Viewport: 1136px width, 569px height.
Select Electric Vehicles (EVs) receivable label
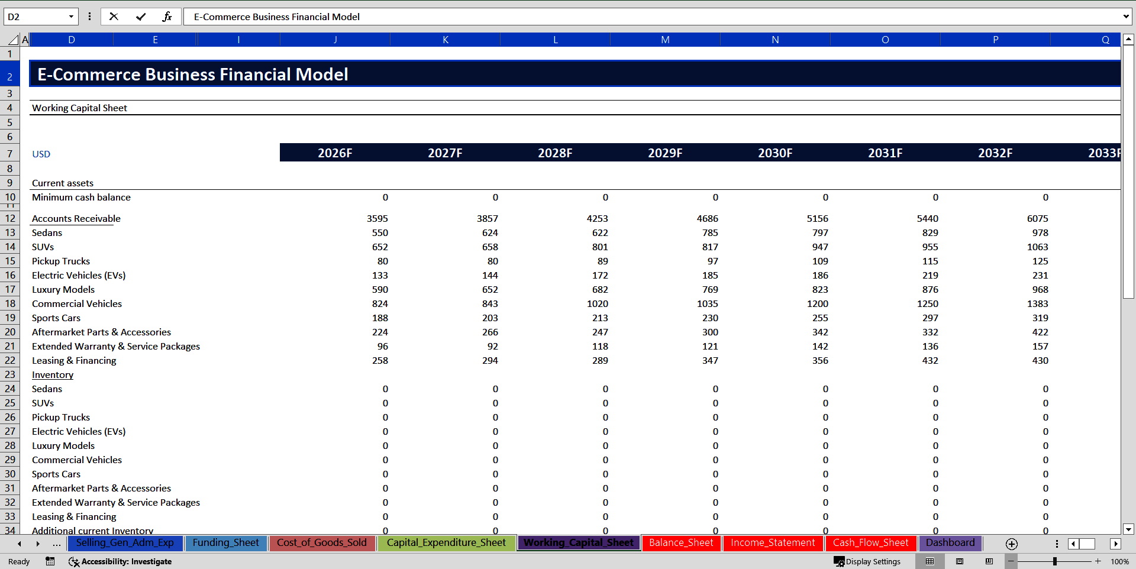[x=79, y=275]
